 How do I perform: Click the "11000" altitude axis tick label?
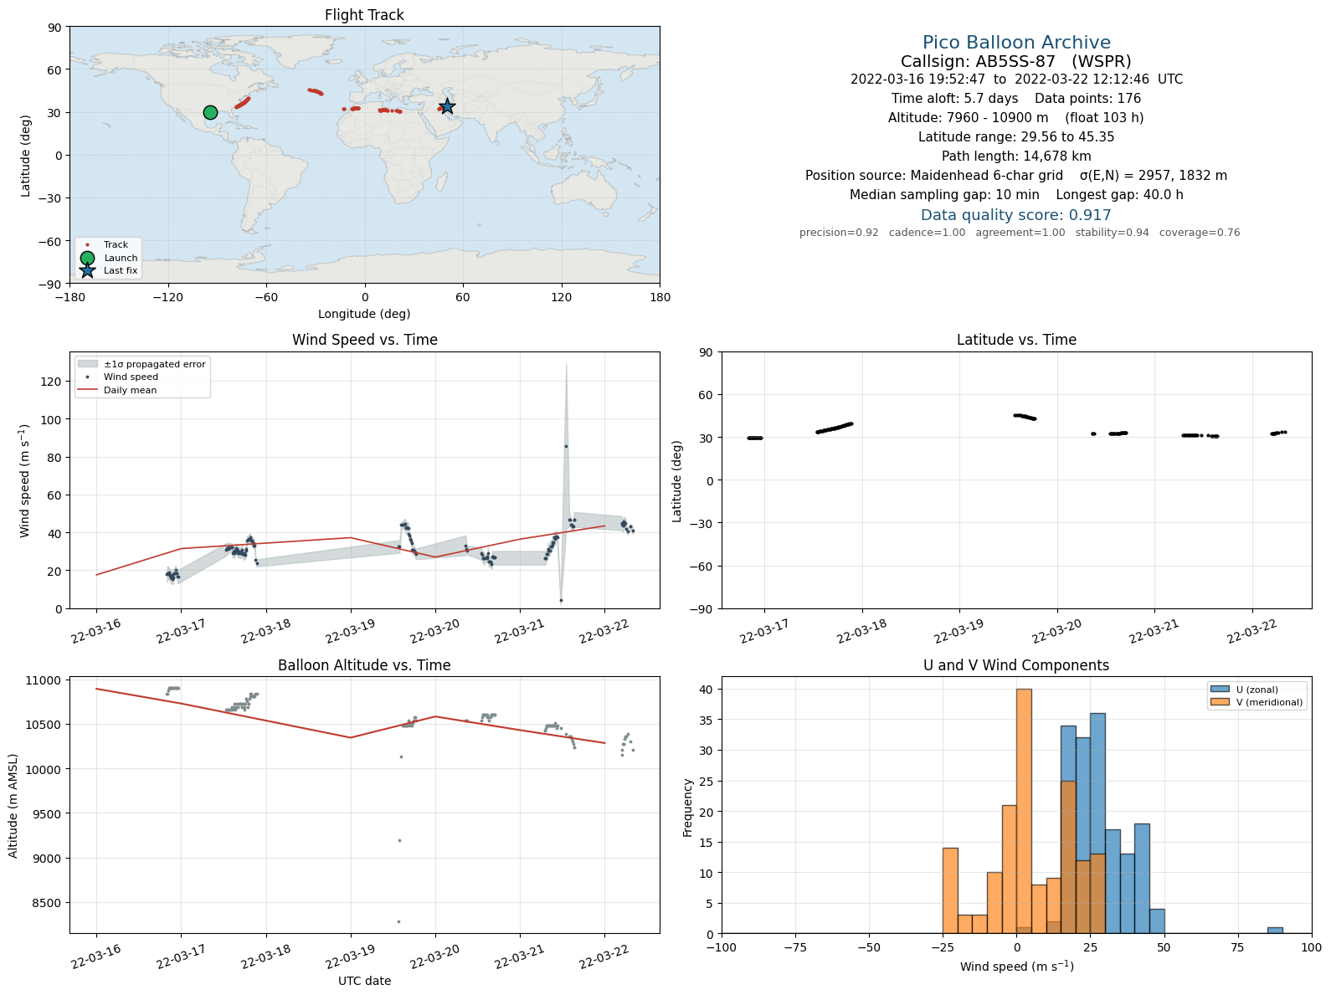45,680
